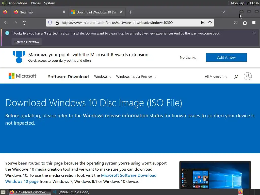Viewport: 260px width, 195px height.
Task: Click the No thanks link
Action: pyautogui.click(x=188, y=57)
